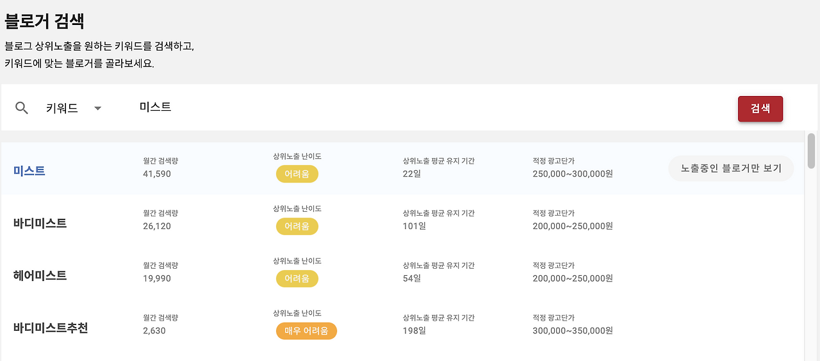This screenshot has height=361, width=820.
Task: Select the 미스트 keyword row
Action: pyautogui.click(x=402, y=168)
